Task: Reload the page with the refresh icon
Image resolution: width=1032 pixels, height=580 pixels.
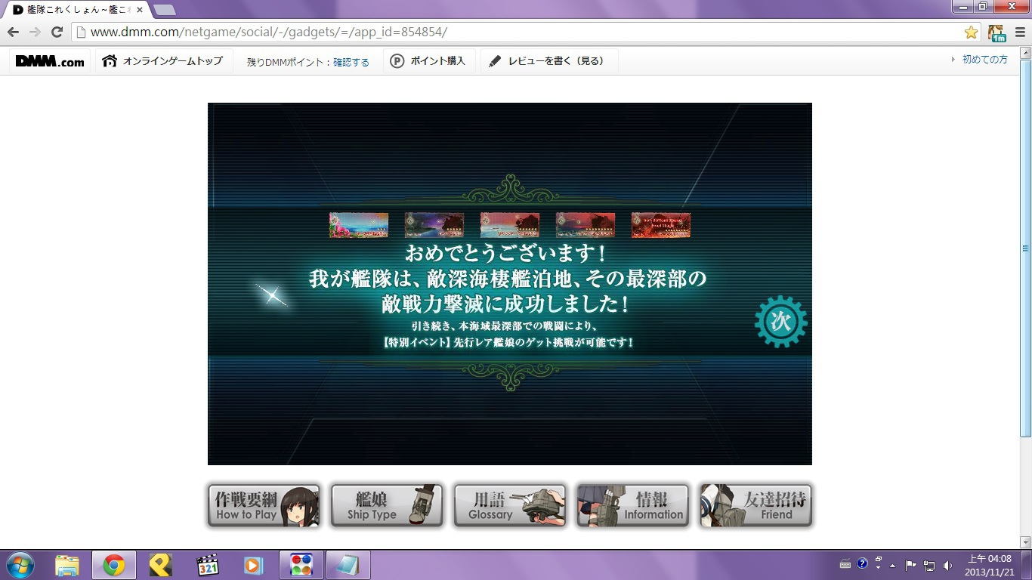Action: pyautogui.click(x=57, y=32)
